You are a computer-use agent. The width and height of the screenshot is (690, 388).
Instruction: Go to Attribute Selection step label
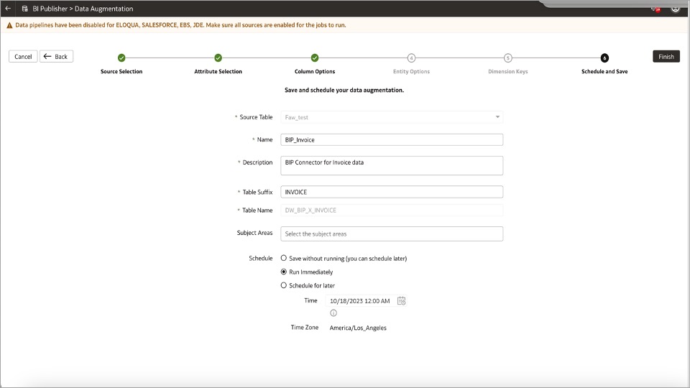coord(218,71)
